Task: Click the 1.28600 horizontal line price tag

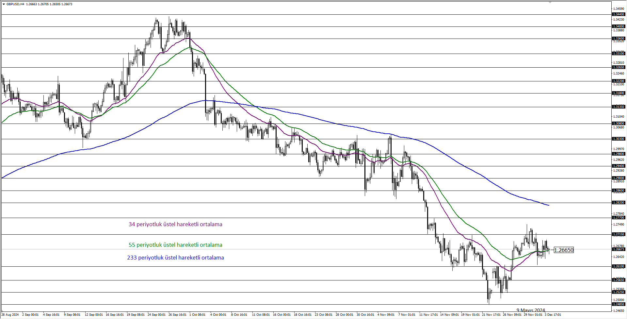Action: click(x=619, y=191)
